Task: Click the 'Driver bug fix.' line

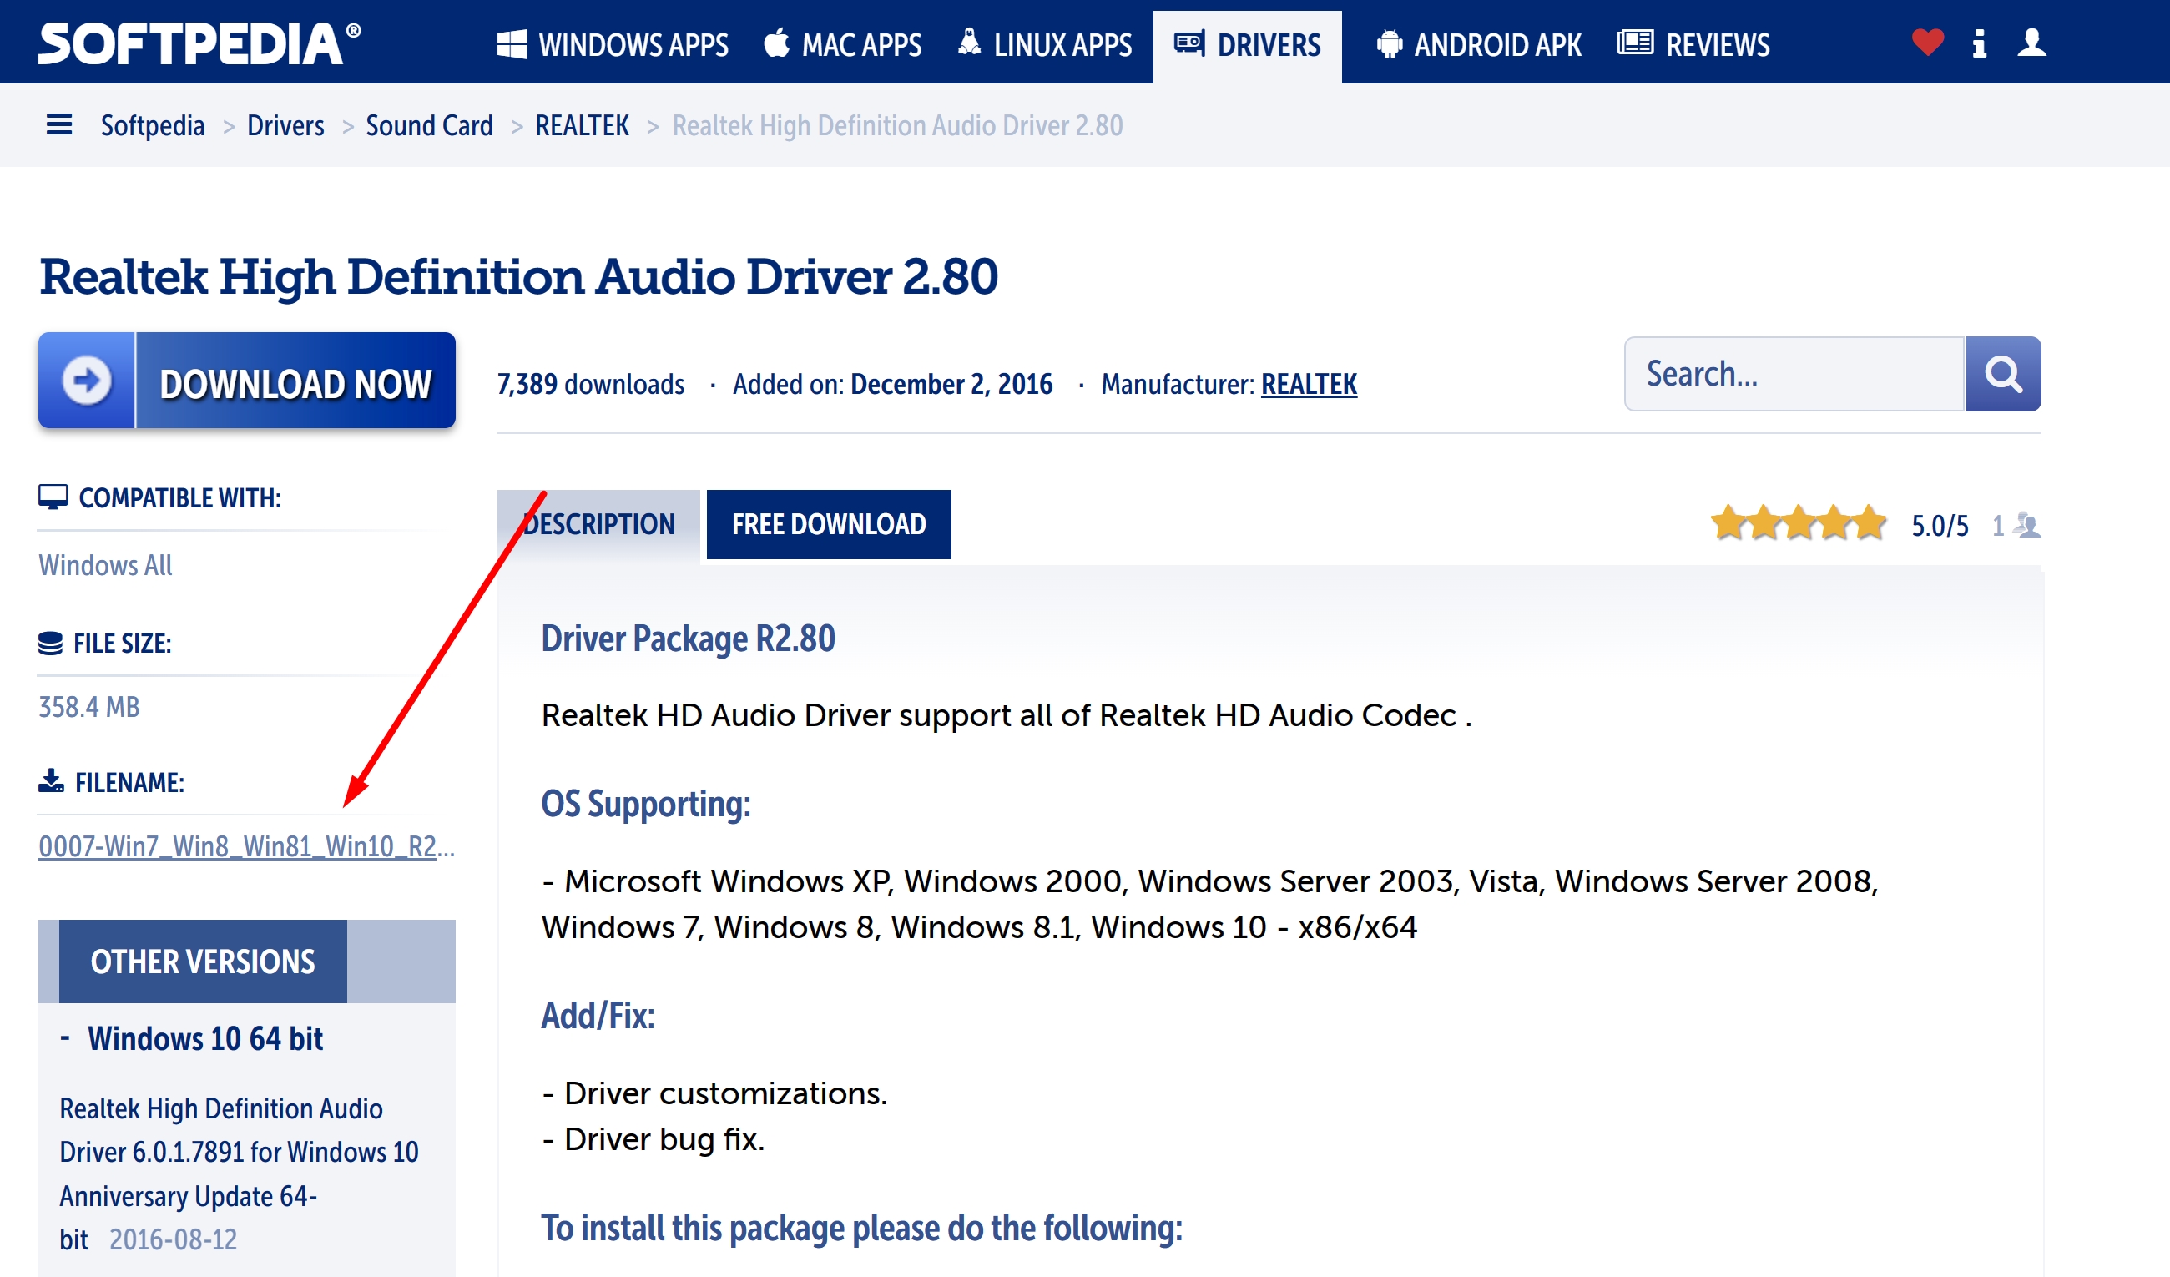Action: [x=653, y=1139]
